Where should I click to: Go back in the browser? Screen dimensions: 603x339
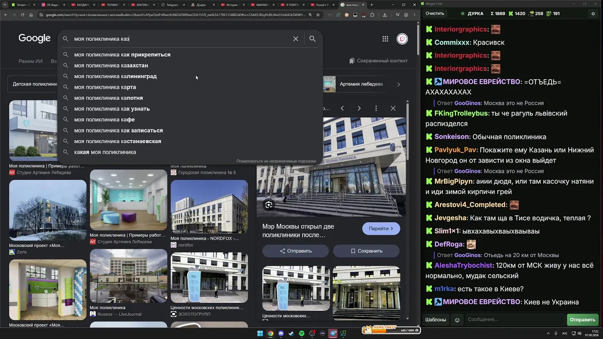pyautogui.click(x=6, y=15)
